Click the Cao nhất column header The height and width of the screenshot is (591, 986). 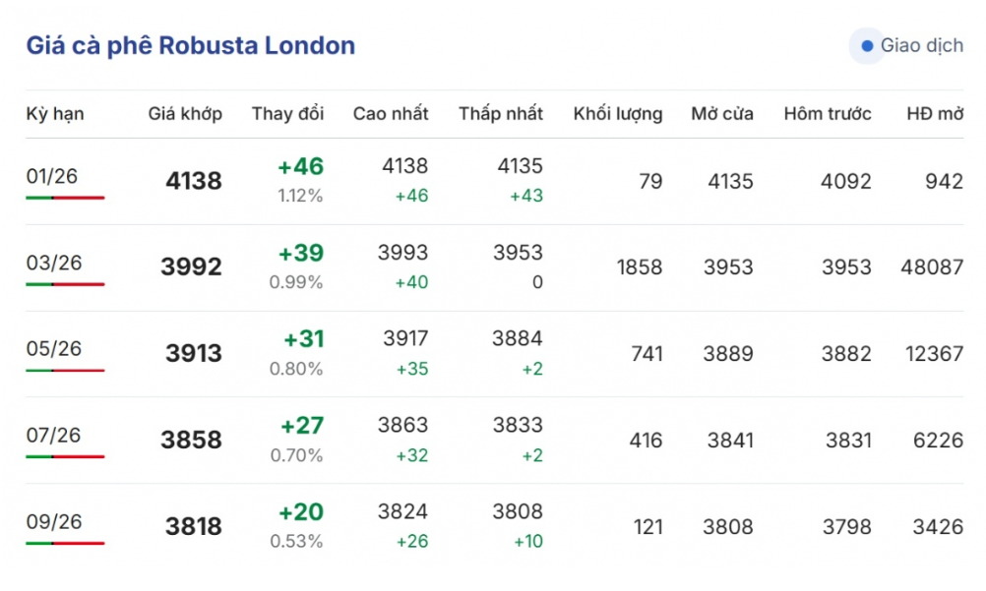391,114
